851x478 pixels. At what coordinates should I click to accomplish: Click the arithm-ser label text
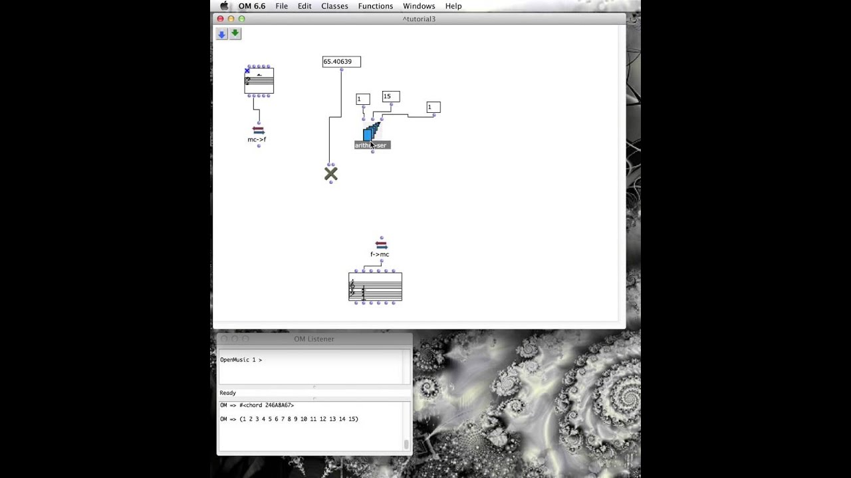(372, 145)
